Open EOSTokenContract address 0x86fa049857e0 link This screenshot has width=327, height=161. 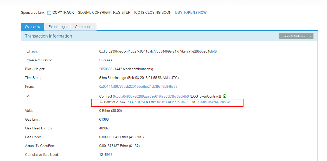pos(151,96)
